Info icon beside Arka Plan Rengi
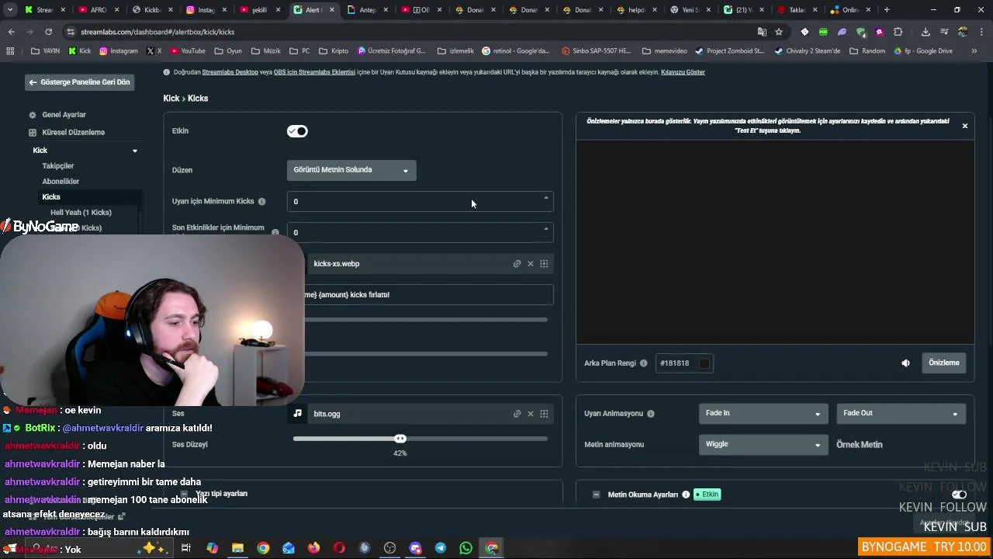This screenshot has width=993, height=559. (643, 363)
